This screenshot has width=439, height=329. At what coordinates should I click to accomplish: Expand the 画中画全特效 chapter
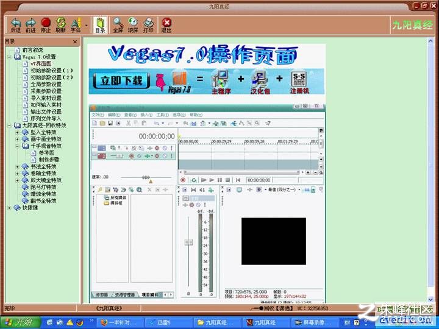click(17, 139)
